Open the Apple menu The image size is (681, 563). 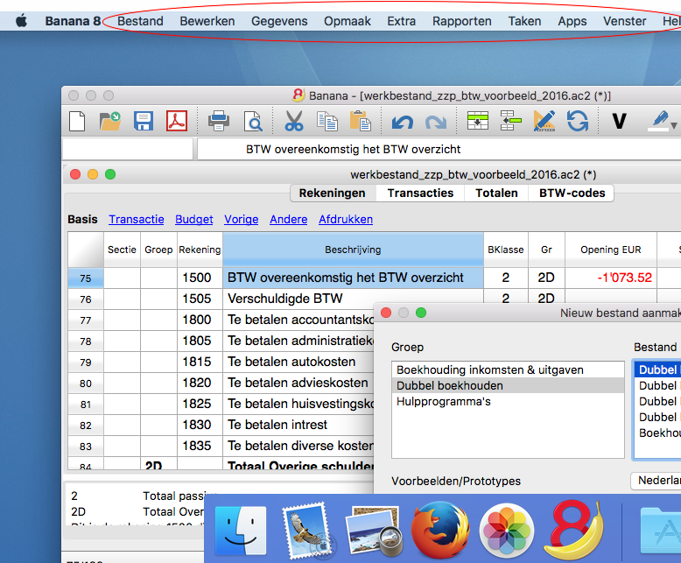pyautogui.click(x=22, y=21)
